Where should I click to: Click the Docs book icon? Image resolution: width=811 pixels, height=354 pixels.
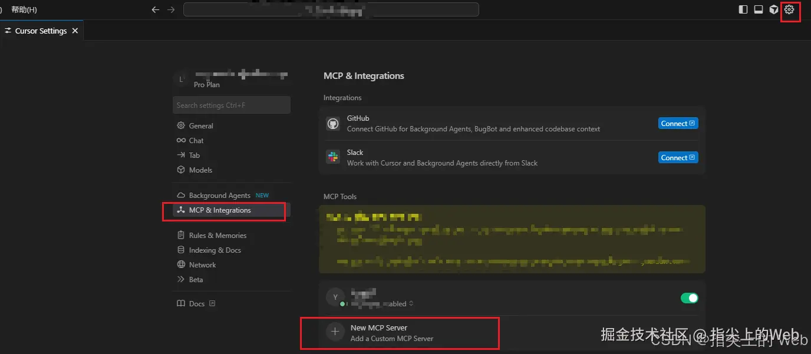point(181,303)
